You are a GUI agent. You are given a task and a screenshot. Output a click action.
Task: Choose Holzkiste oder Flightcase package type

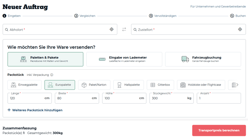[201, 85]
